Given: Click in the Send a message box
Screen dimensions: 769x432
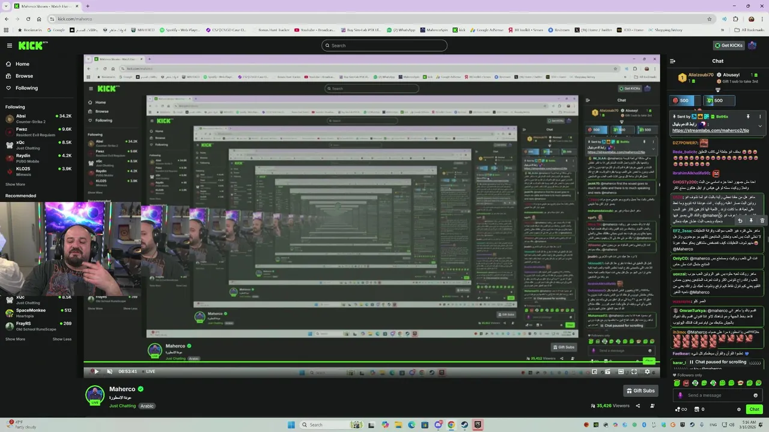Looking at the screenshot, I should point(718,395).
